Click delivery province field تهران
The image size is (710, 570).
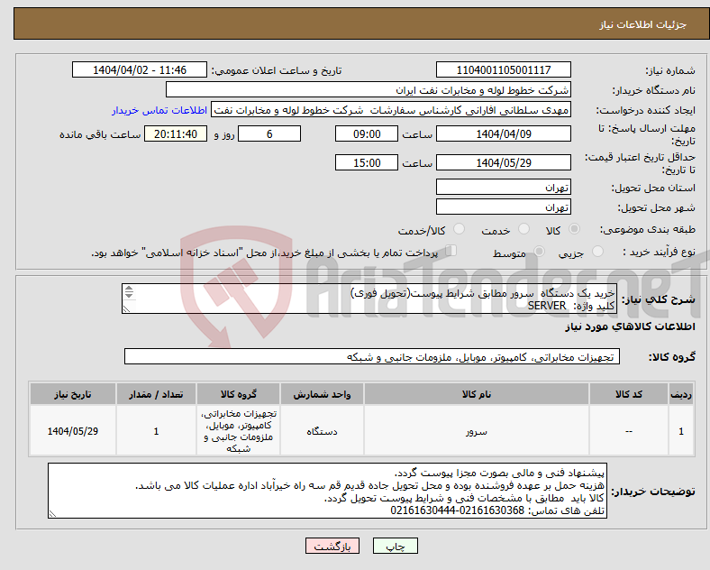(x=503, y=187)
